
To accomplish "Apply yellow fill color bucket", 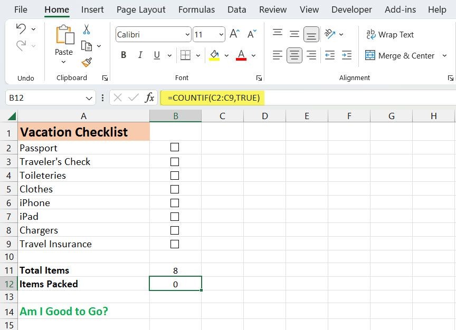I will point(214,55).
